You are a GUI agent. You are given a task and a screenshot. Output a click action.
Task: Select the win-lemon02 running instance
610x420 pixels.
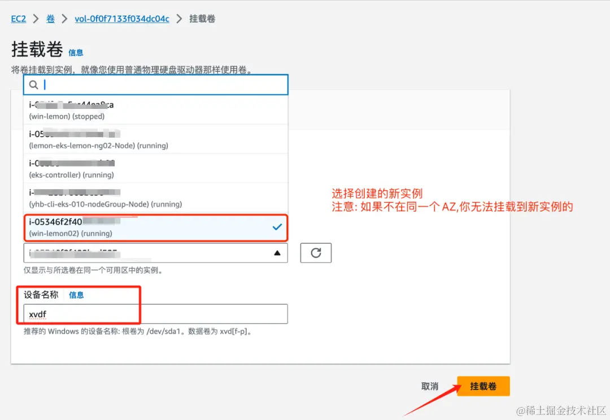[141, 227]
